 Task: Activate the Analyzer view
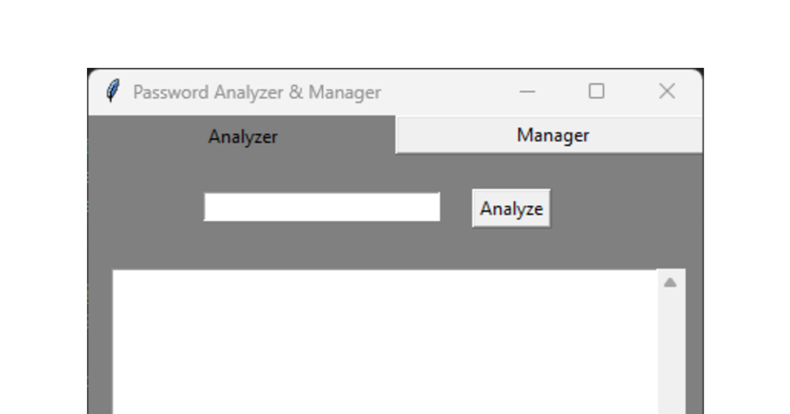point(242,136)
